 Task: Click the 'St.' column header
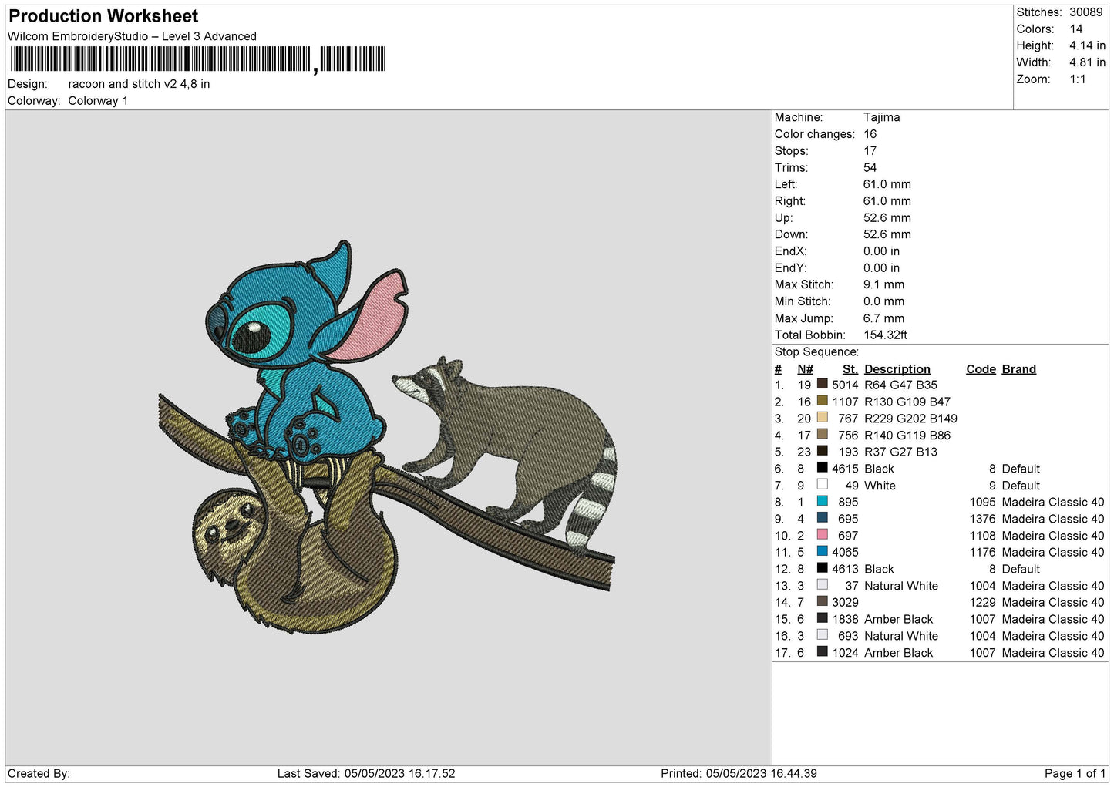(850, 369)
